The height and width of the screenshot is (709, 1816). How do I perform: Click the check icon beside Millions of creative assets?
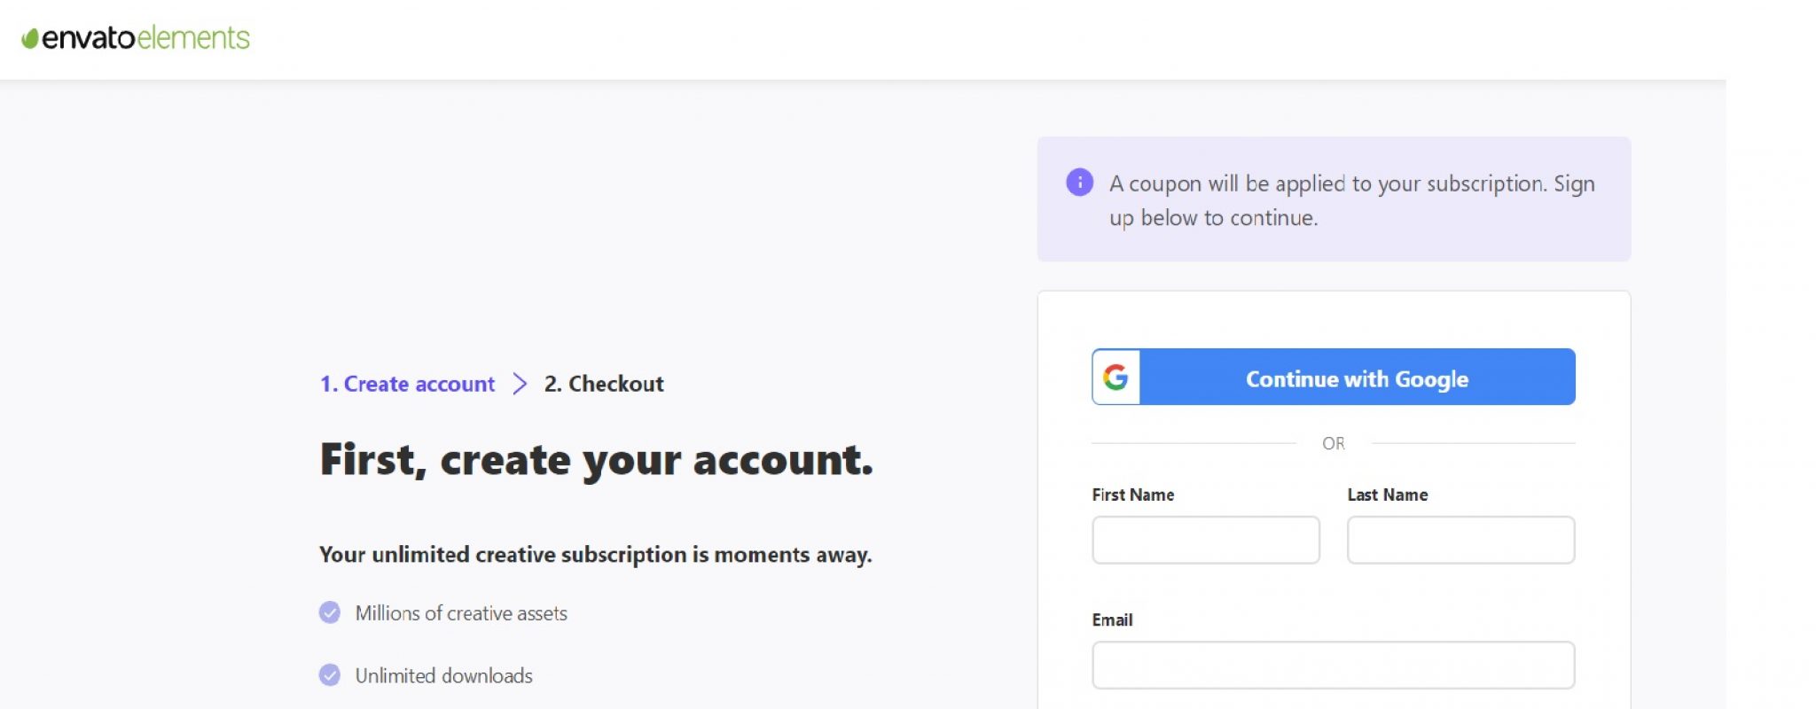(330, 613)
